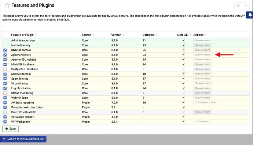Screen dimensions: 253x145
Task: Toggle WP Workbench feature checkbox
Action: pos(5,122)
